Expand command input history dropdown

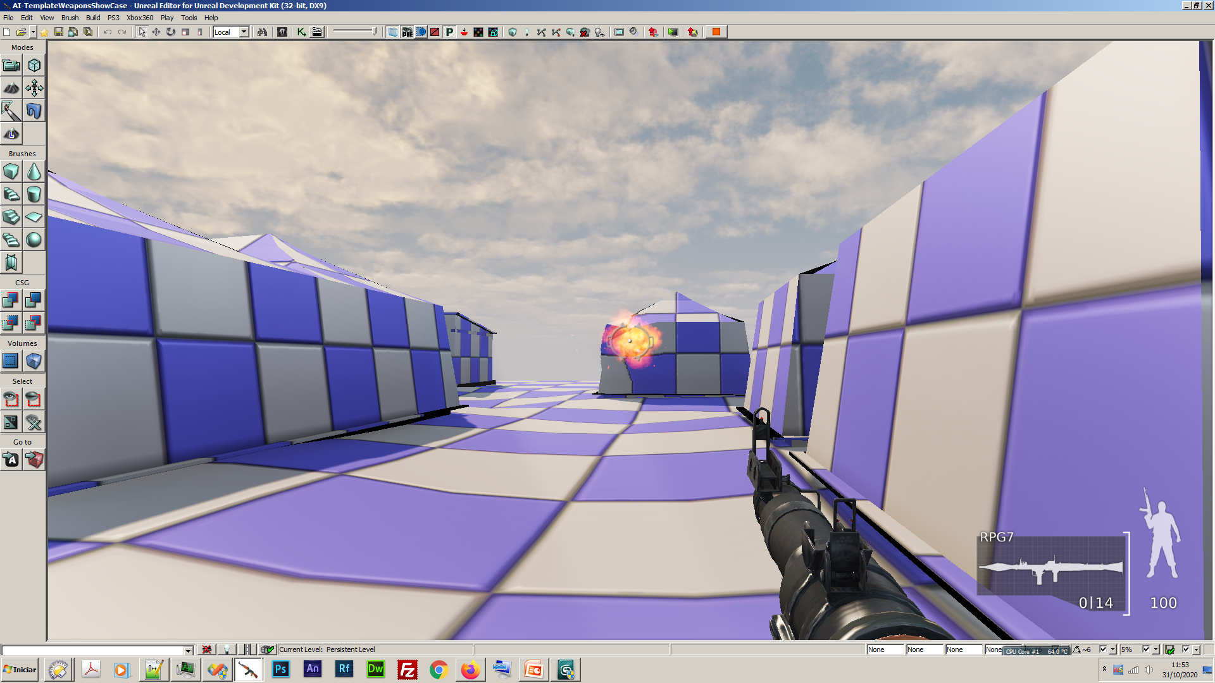click(188, 650)
